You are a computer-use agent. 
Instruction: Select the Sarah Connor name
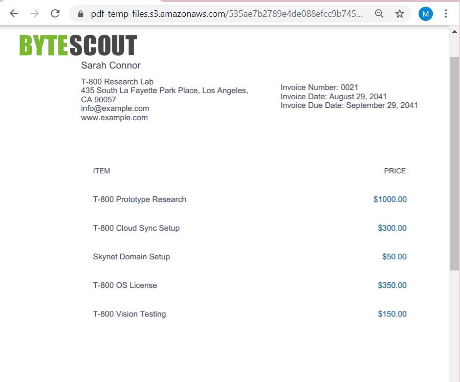111,65
